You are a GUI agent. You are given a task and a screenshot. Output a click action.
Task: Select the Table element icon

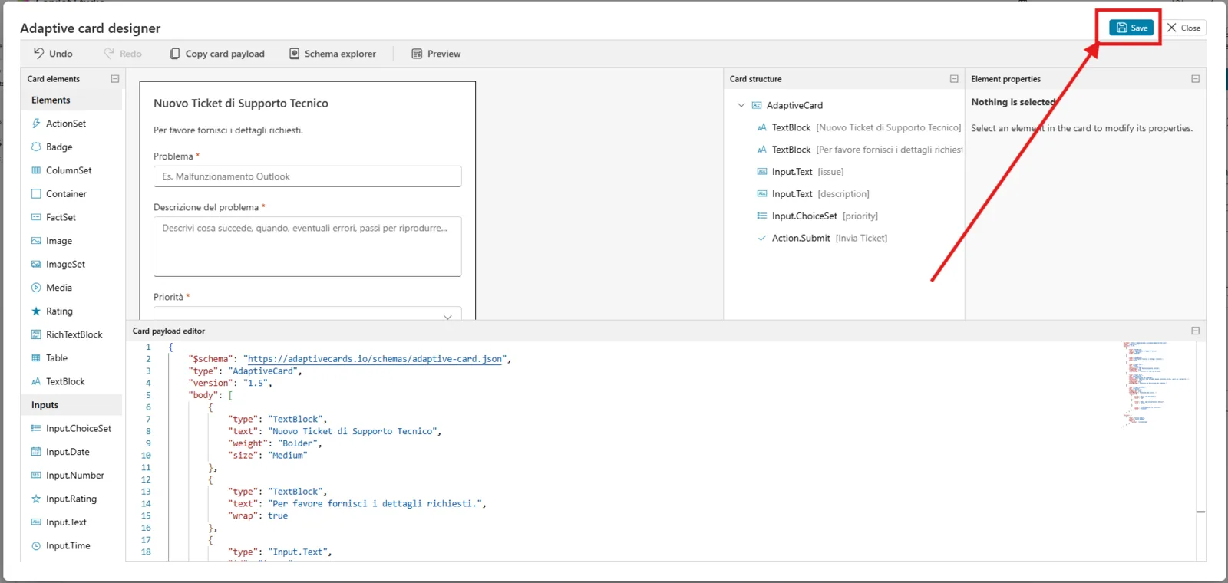36,358
